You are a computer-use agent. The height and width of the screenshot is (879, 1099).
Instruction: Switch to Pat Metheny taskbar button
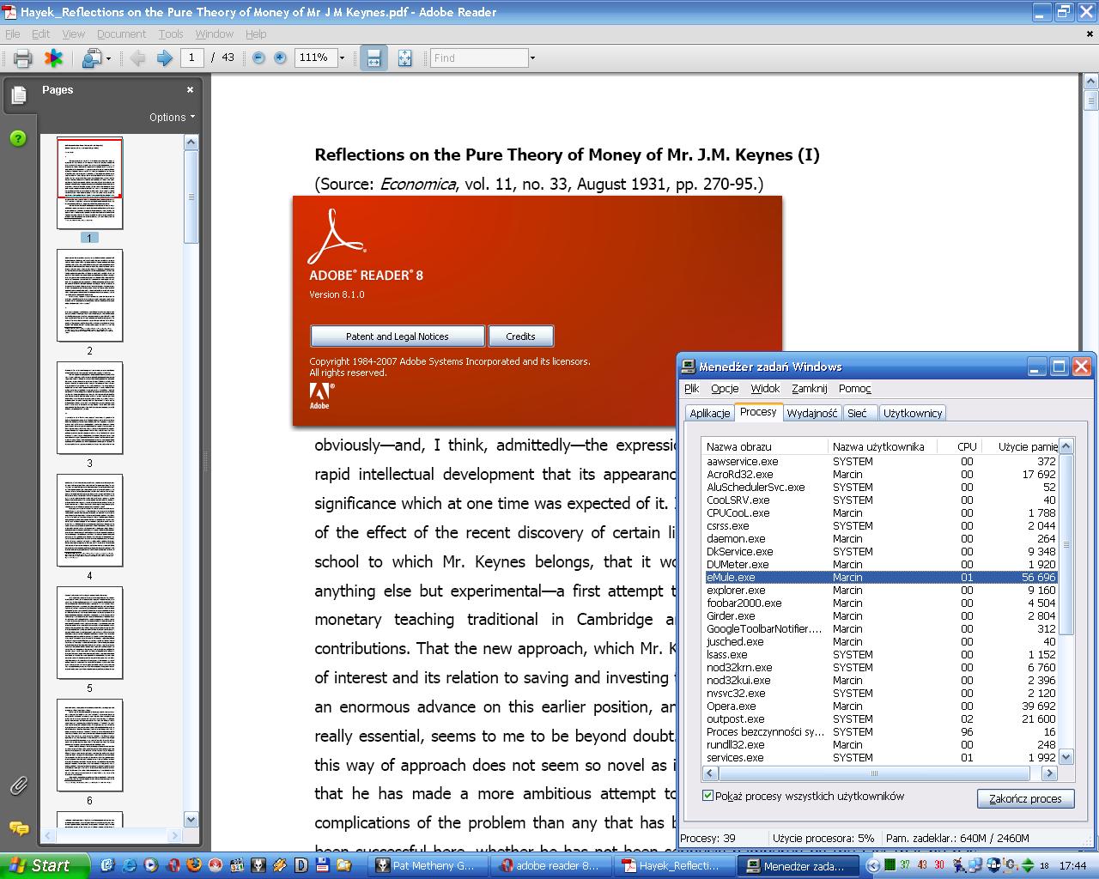(427, 865)
